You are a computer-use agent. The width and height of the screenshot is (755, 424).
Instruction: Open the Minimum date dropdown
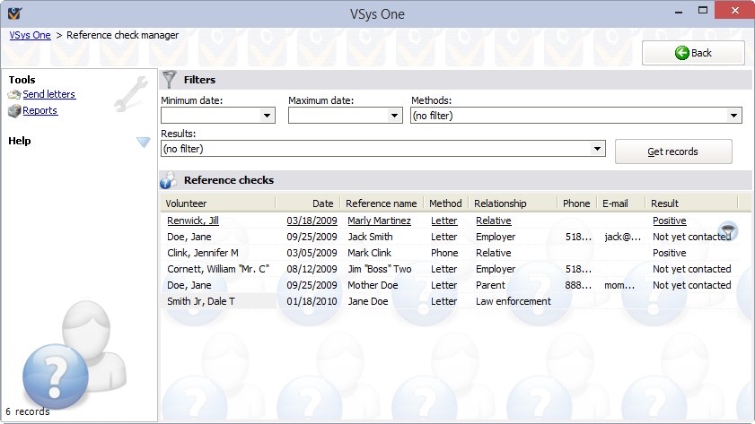[267, 116]
